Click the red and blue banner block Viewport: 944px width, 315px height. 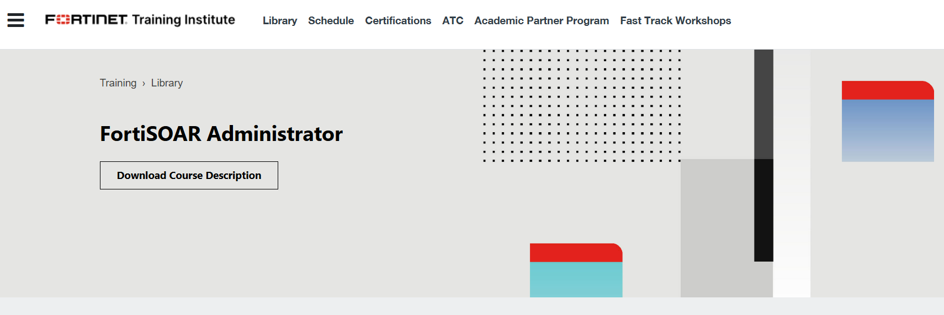(x=888, y=121)
